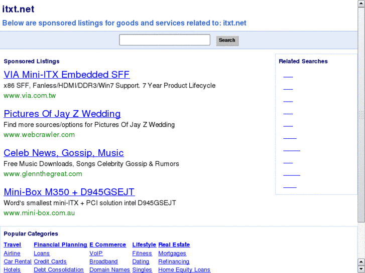Click the scroll up arrow at top

[361, 4]
